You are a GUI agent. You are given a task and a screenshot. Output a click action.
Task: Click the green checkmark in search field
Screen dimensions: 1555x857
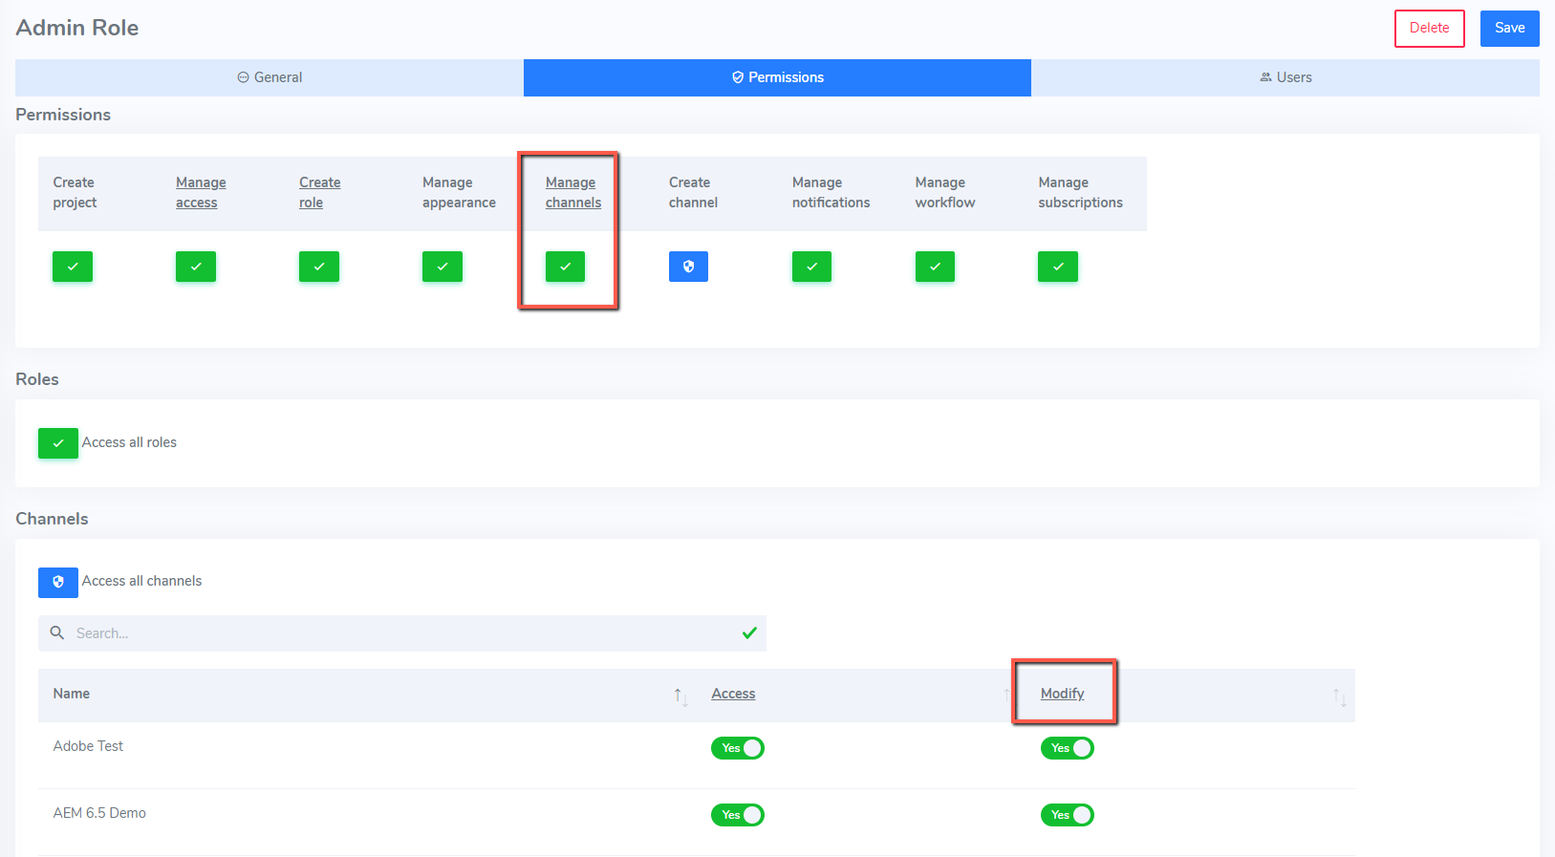click(x=749, y=632)
